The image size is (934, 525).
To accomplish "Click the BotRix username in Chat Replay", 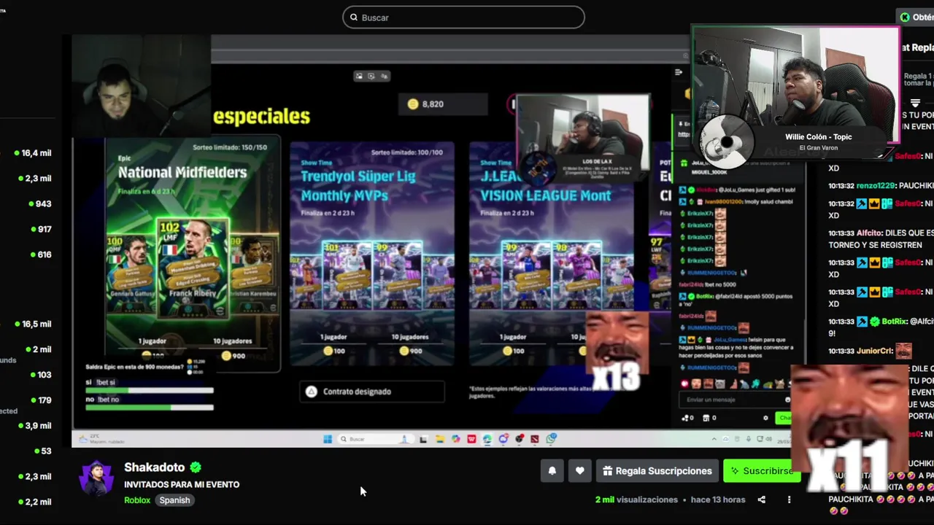I will (x=893, y=321).
